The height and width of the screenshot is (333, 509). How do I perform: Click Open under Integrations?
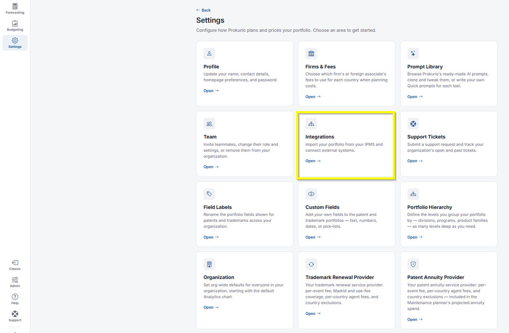(313, 161)
